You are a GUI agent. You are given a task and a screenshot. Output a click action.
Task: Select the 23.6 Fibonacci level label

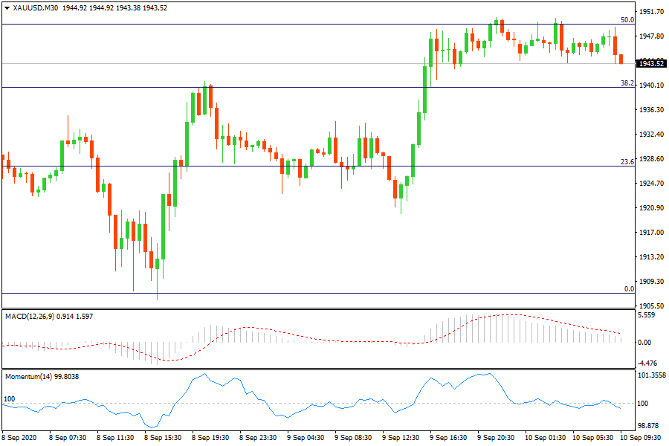point(627,161)
